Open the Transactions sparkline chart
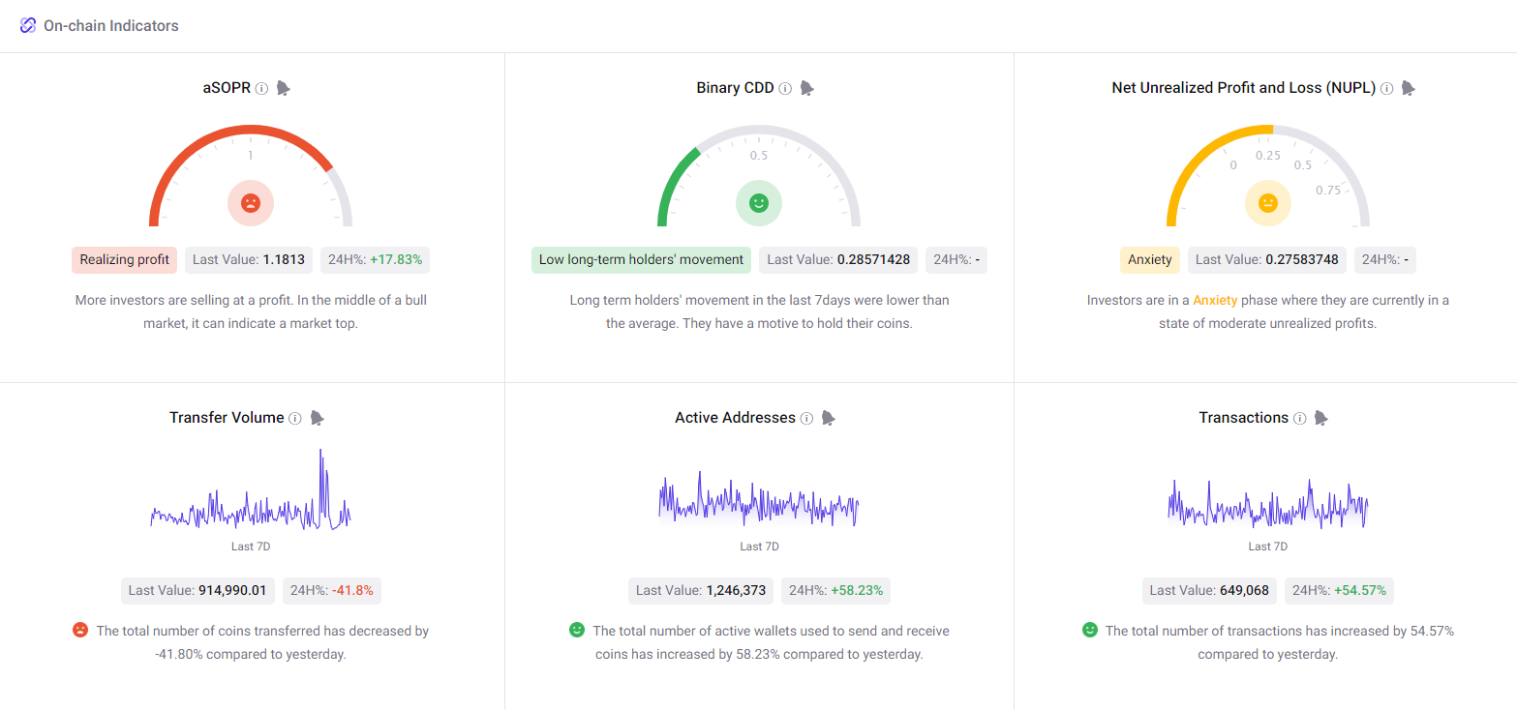This screenshot has width=1517, height=710. point(1267,502)
